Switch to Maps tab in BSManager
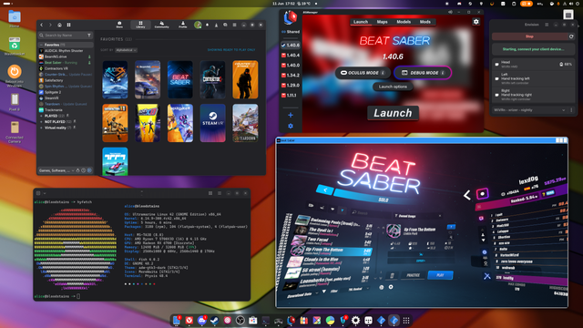 coord(383,22)
